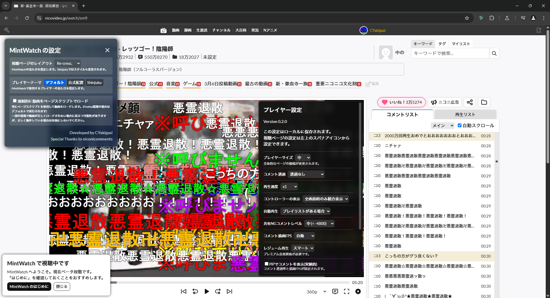Click the Niconico TV logo icon
Image resolution: width=550 pixels, height=298 pixels.
pyautogui.click(x=164, y=30)
